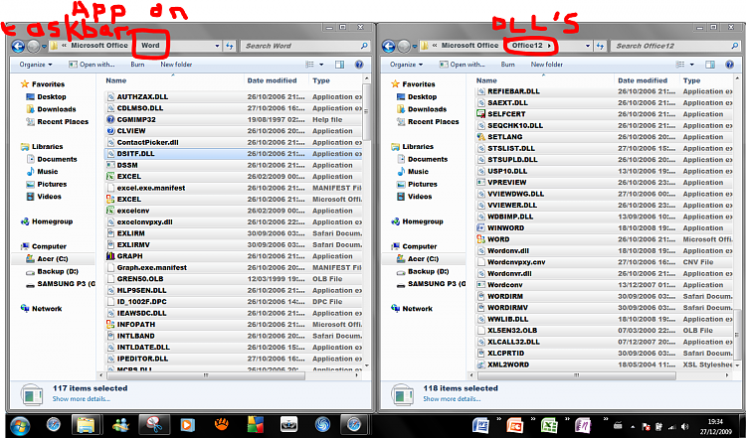746x438 pixels.
Task: Refresh the Office12 window address bar
Action: [x=601, y=46]
